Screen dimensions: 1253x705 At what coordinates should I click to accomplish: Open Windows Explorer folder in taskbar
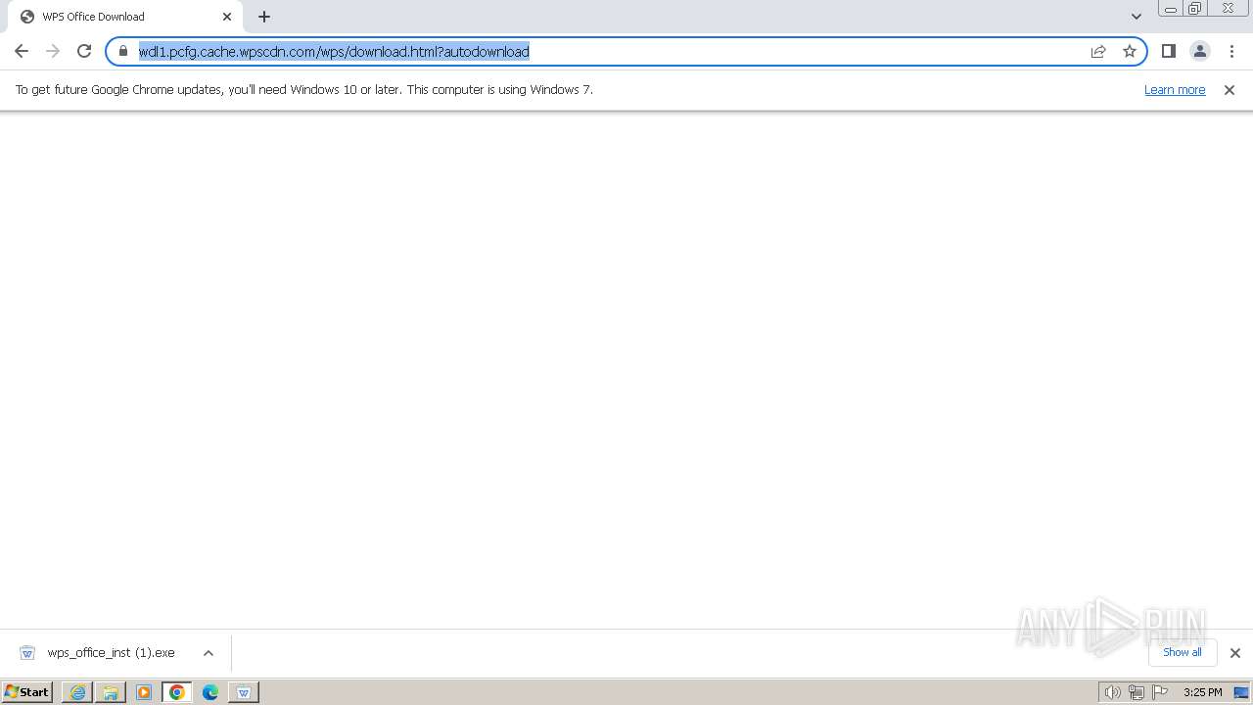[111, 692]
